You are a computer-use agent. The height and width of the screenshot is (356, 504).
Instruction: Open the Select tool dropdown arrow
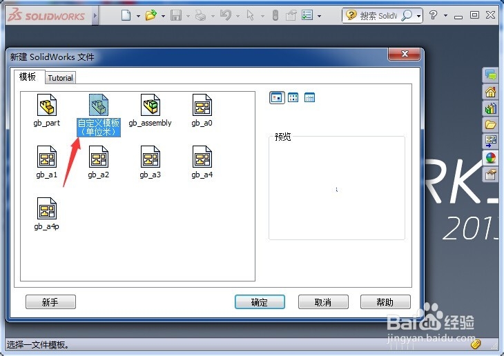[262, 16]
